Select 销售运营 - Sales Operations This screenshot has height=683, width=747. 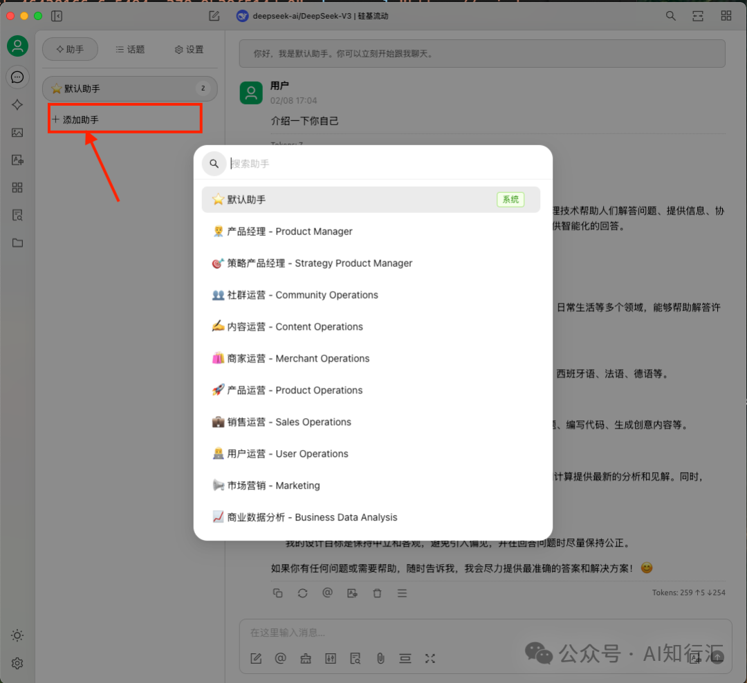click(371, 422)
